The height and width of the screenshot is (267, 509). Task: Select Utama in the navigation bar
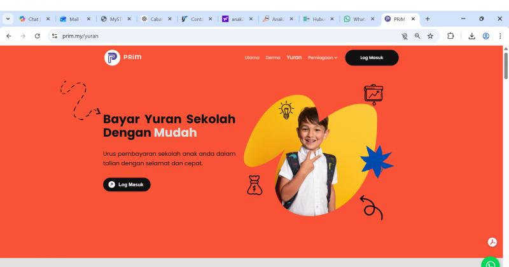(252, 58)
